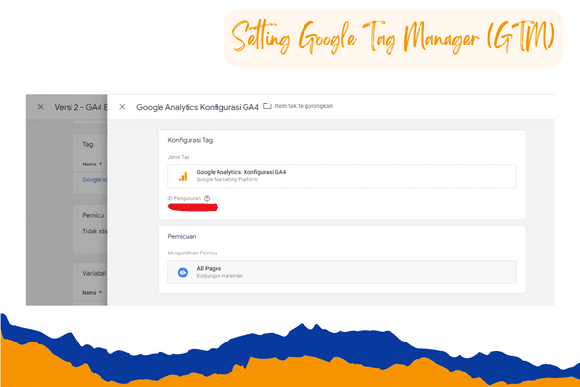Screen dimensions: 580x387
Task: Close the Versi 2 - GA4 panel behind
Action: coord(41,107)
